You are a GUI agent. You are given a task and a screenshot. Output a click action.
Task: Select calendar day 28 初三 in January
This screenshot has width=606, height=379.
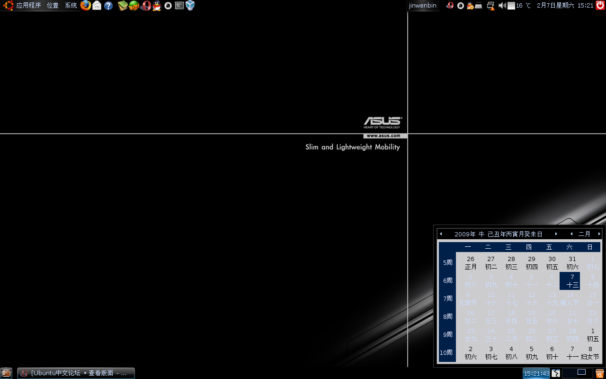[x=511, y=263]
